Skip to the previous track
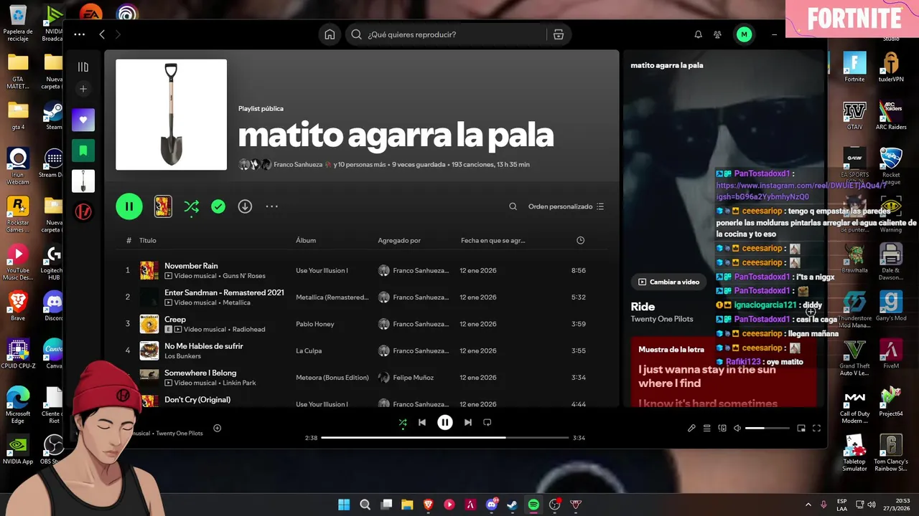This screenshot has width=919, height=516. tap(422, 423)
